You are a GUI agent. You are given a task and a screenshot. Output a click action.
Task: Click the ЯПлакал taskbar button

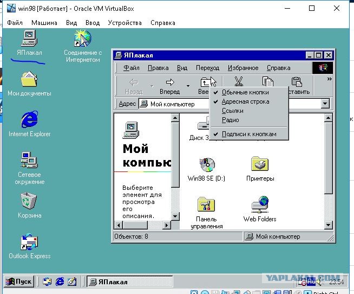coord(129,282)
